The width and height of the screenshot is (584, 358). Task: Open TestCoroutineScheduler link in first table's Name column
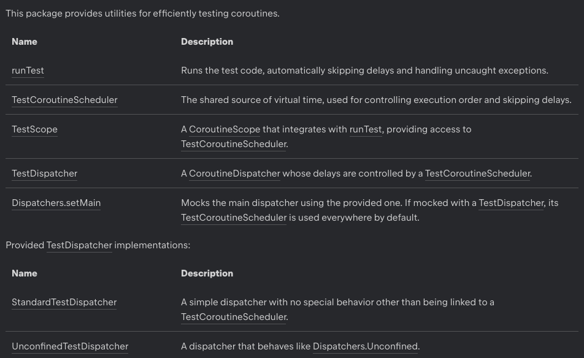[64, 100]
